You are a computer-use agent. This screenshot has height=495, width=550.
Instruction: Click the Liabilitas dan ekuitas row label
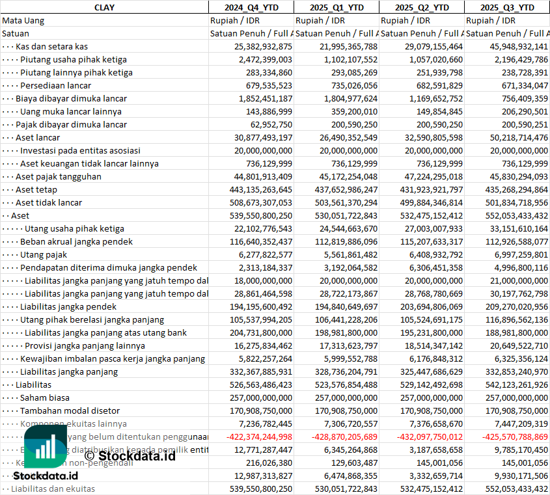click(x=53, y=488)
